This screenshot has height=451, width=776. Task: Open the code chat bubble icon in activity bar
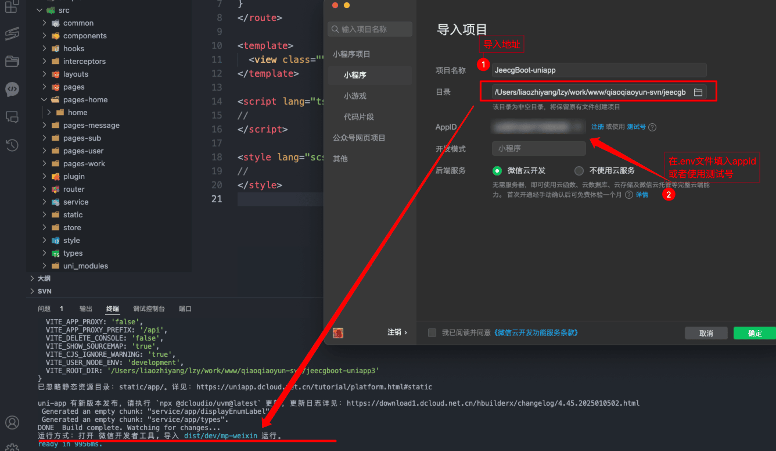tap(12, 89)
